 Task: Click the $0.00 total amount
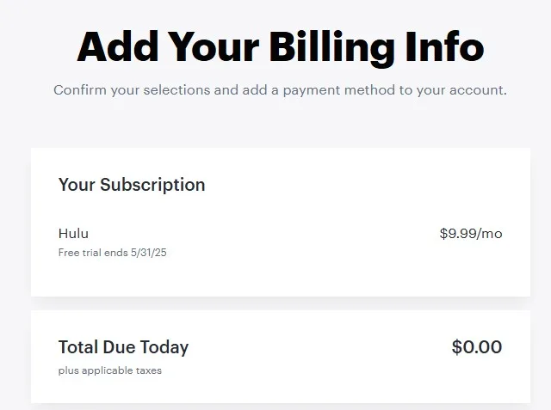pos(476,347)
